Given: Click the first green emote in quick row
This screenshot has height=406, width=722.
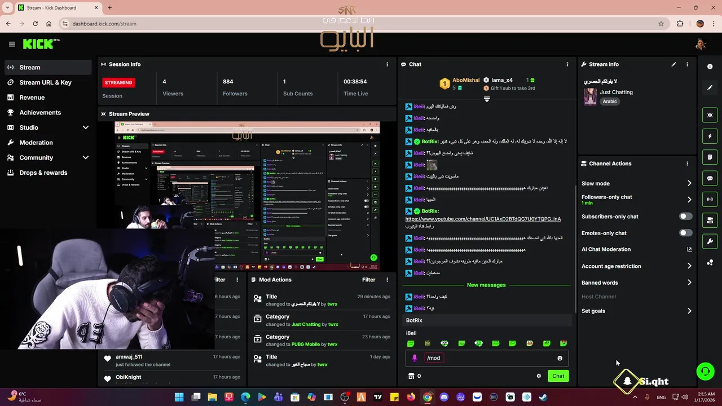Looking at the screenshot, I should click(411, 343).
